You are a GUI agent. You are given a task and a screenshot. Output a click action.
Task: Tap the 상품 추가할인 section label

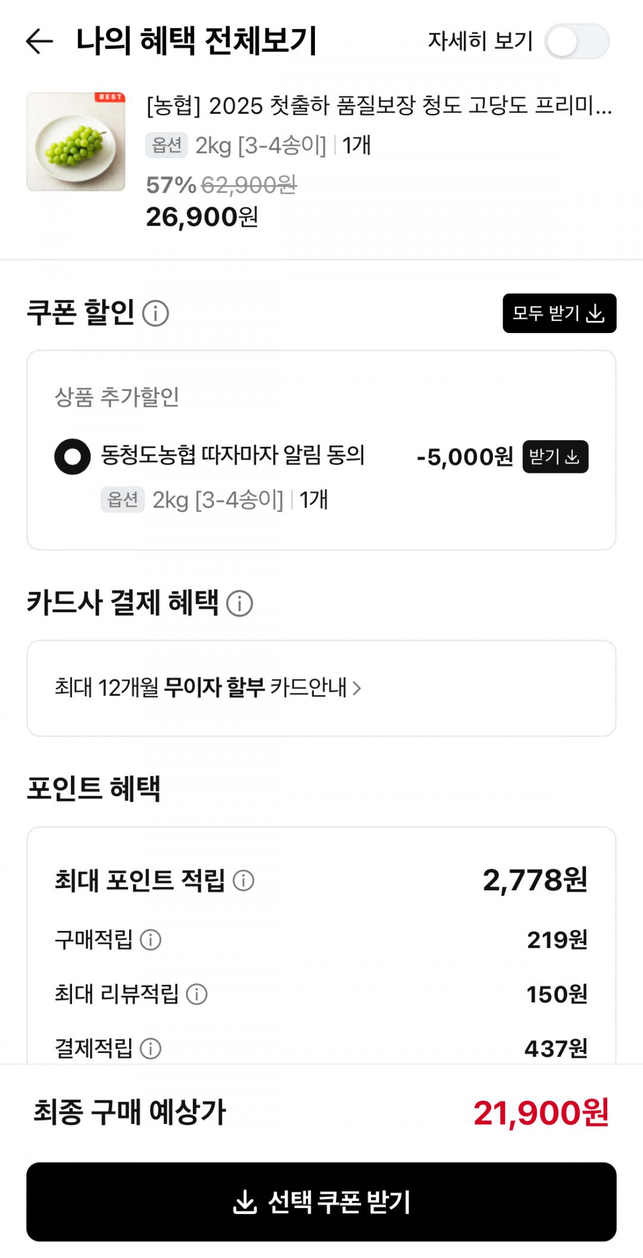coord(117,397)
